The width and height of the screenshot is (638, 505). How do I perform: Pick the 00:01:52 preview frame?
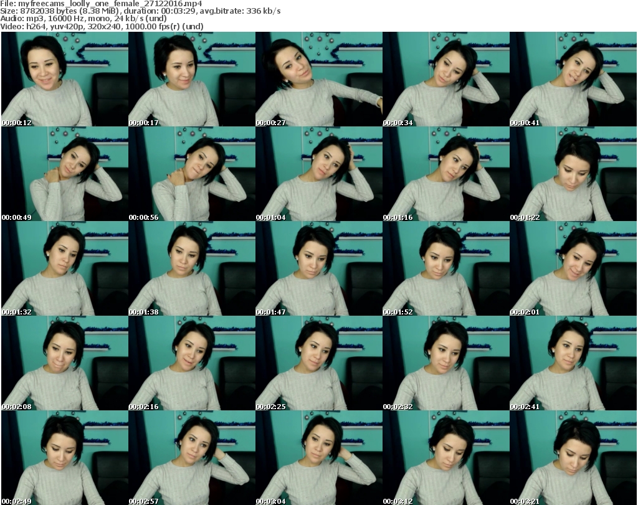446,268
